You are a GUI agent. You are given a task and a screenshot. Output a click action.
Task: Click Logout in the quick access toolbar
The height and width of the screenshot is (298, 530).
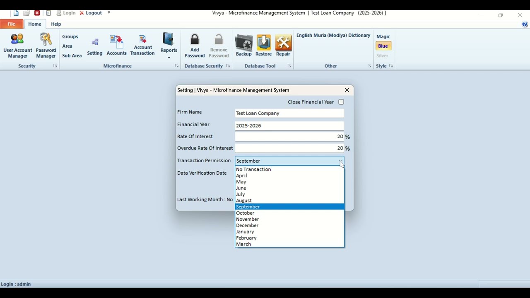[x=91, y=13]
